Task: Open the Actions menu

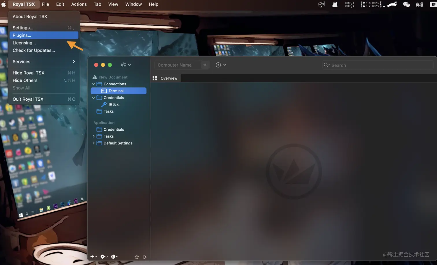Action: pos(79,4)
